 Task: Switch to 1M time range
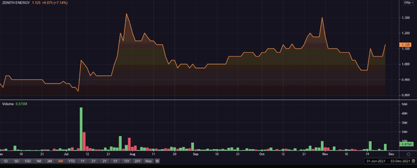point(39,161)
